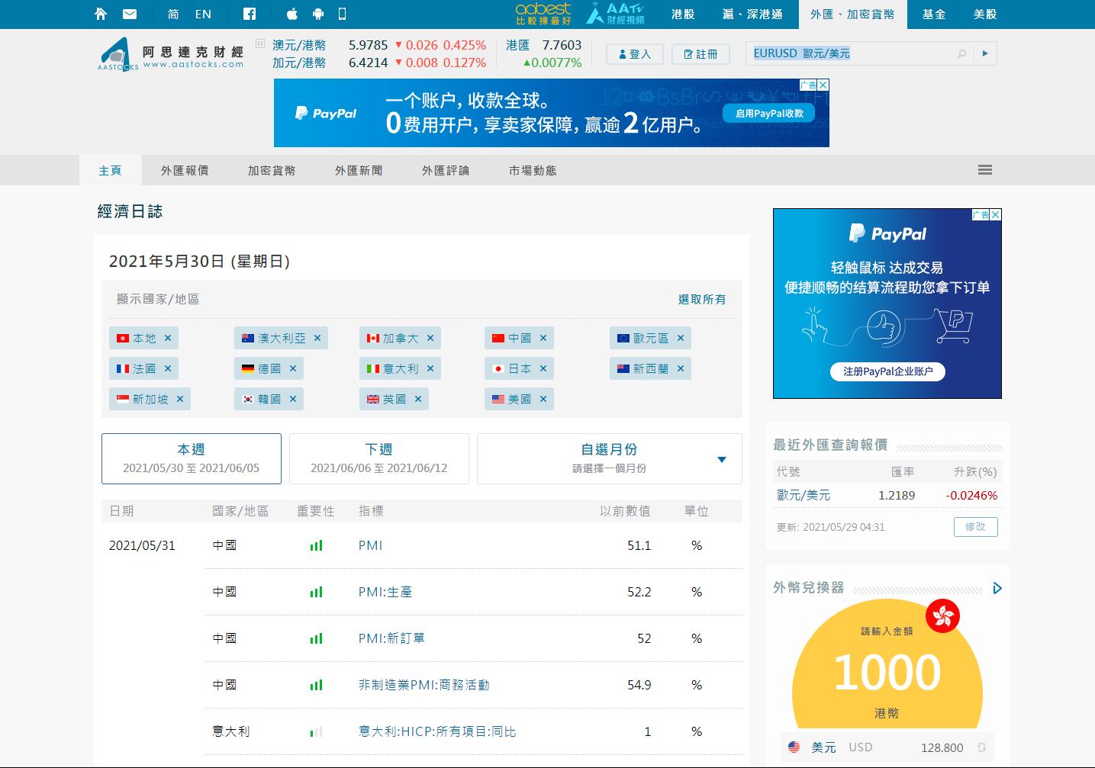Expand the 自選月份 month dropdown
This screenshot has width=1095, height=768.
click(x=721, y=459)
